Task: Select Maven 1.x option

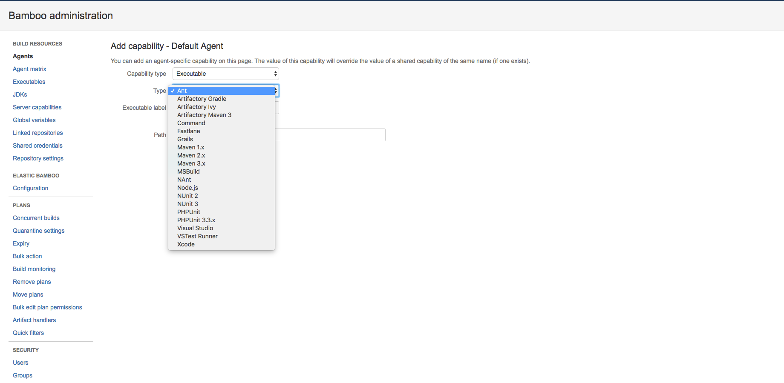Action: (222, 147)
